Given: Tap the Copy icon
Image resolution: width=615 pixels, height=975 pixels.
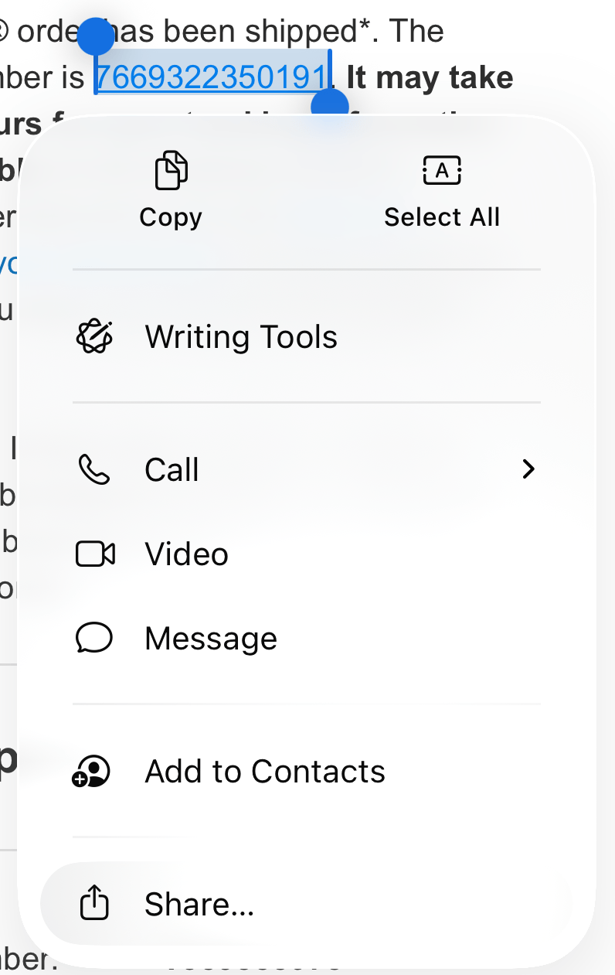Looking at the screenshot, I should [x=171, y=171].
